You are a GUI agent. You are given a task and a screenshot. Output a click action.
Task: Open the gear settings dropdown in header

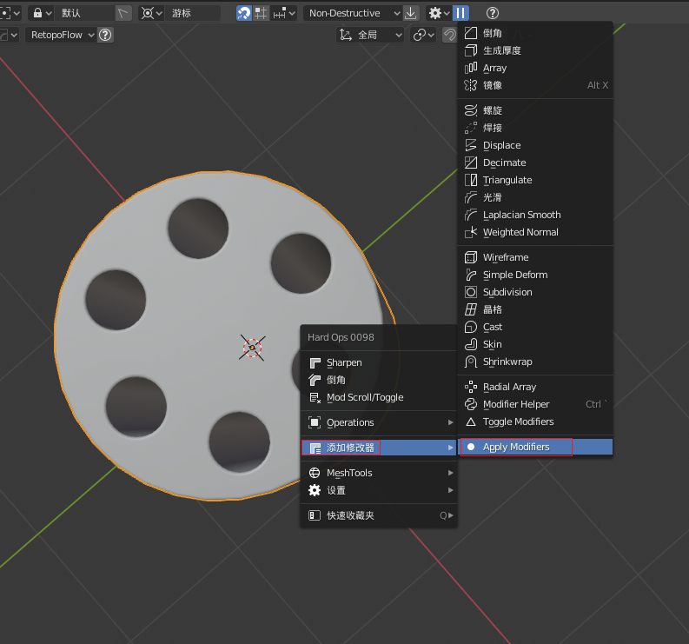(439, 13)
